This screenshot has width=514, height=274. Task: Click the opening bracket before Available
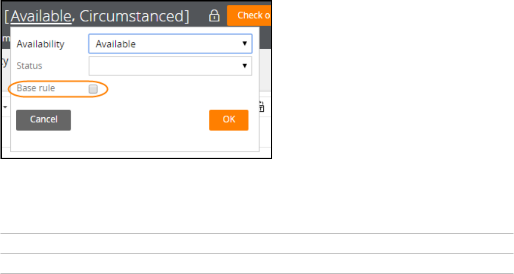point(7,16)
